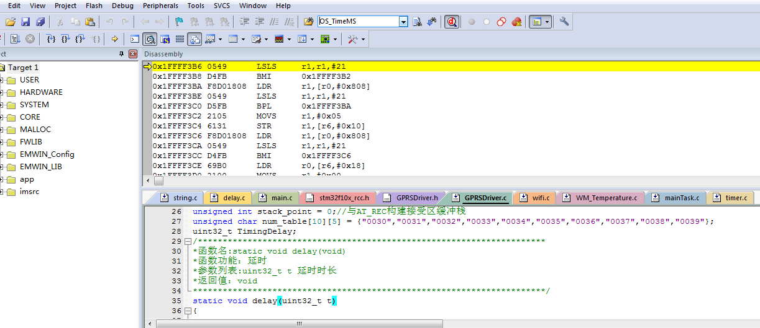Open the Flash menu

click(x=94, y=6)
